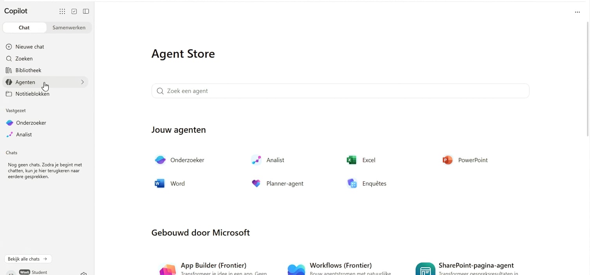Click the Gebouwd door Microsoft heading
Image resolution: width=590 pixels, height=275 pixels.
[201, 232]
